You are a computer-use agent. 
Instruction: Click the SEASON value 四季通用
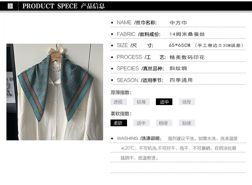tap(181, 80)
